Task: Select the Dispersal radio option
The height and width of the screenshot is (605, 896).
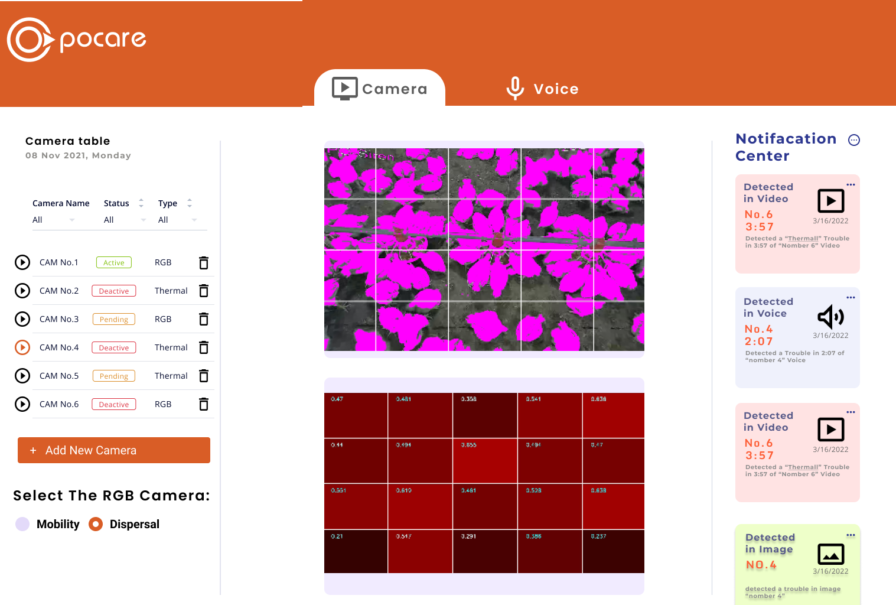Action: tap(96, 524)
